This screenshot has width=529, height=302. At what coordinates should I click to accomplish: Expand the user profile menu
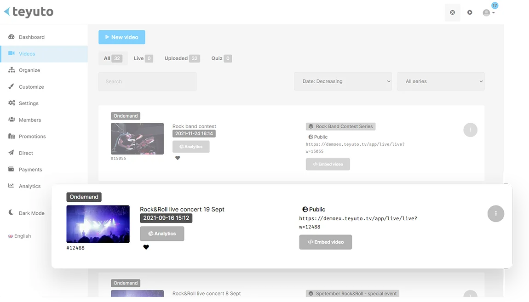pos(489,12)
